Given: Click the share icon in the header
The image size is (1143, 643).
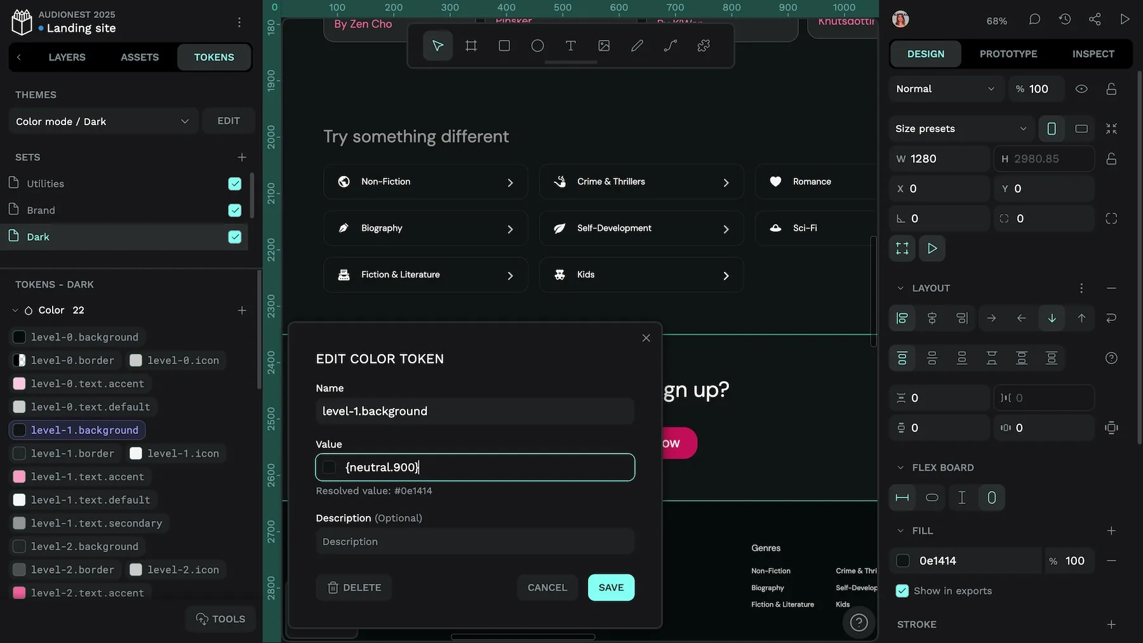Looking at the screenshot, I should tap(1095, 20).
